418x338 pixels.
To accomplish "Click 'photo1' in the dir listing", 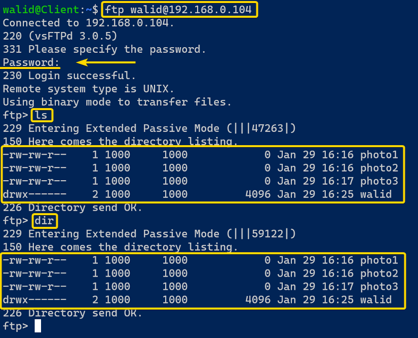I will click(379, 260).
